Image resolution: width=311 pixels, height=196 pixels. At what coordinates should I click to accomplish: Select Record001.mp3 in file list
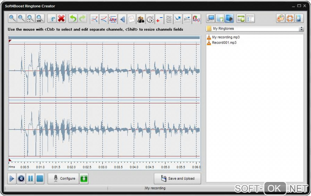pyautogui.click(x=224, y=43)
